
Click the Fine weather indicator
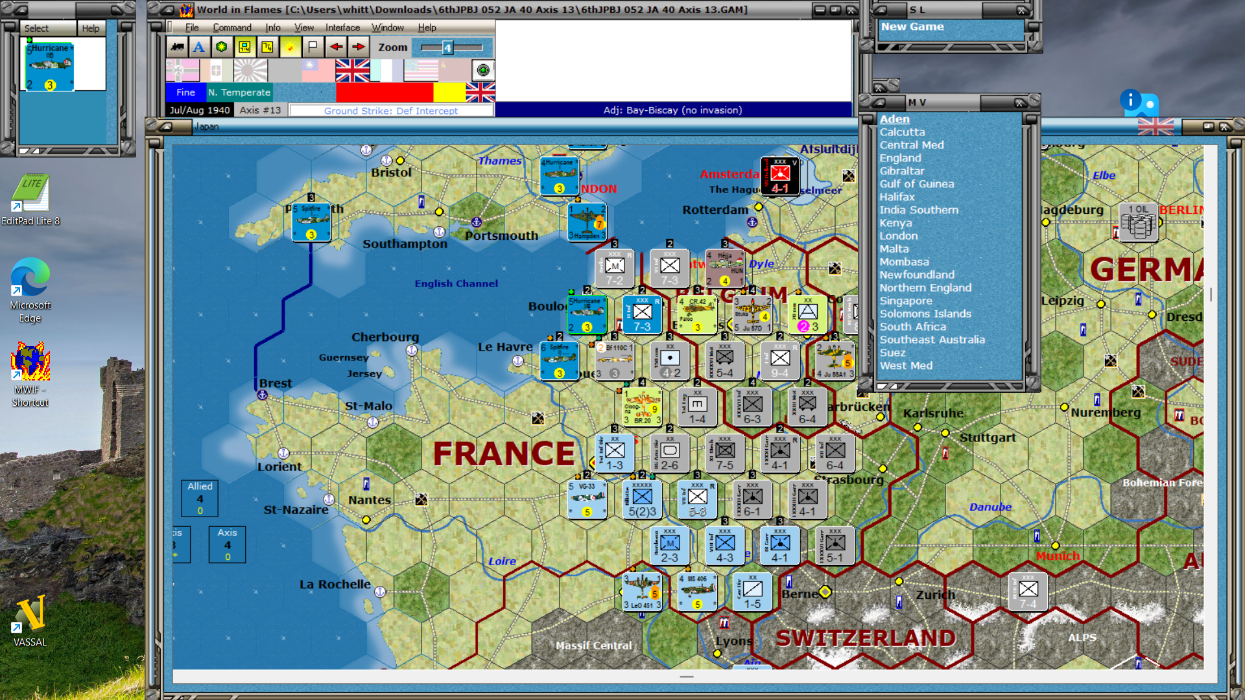pyautogui.click(x=185, y=92)
